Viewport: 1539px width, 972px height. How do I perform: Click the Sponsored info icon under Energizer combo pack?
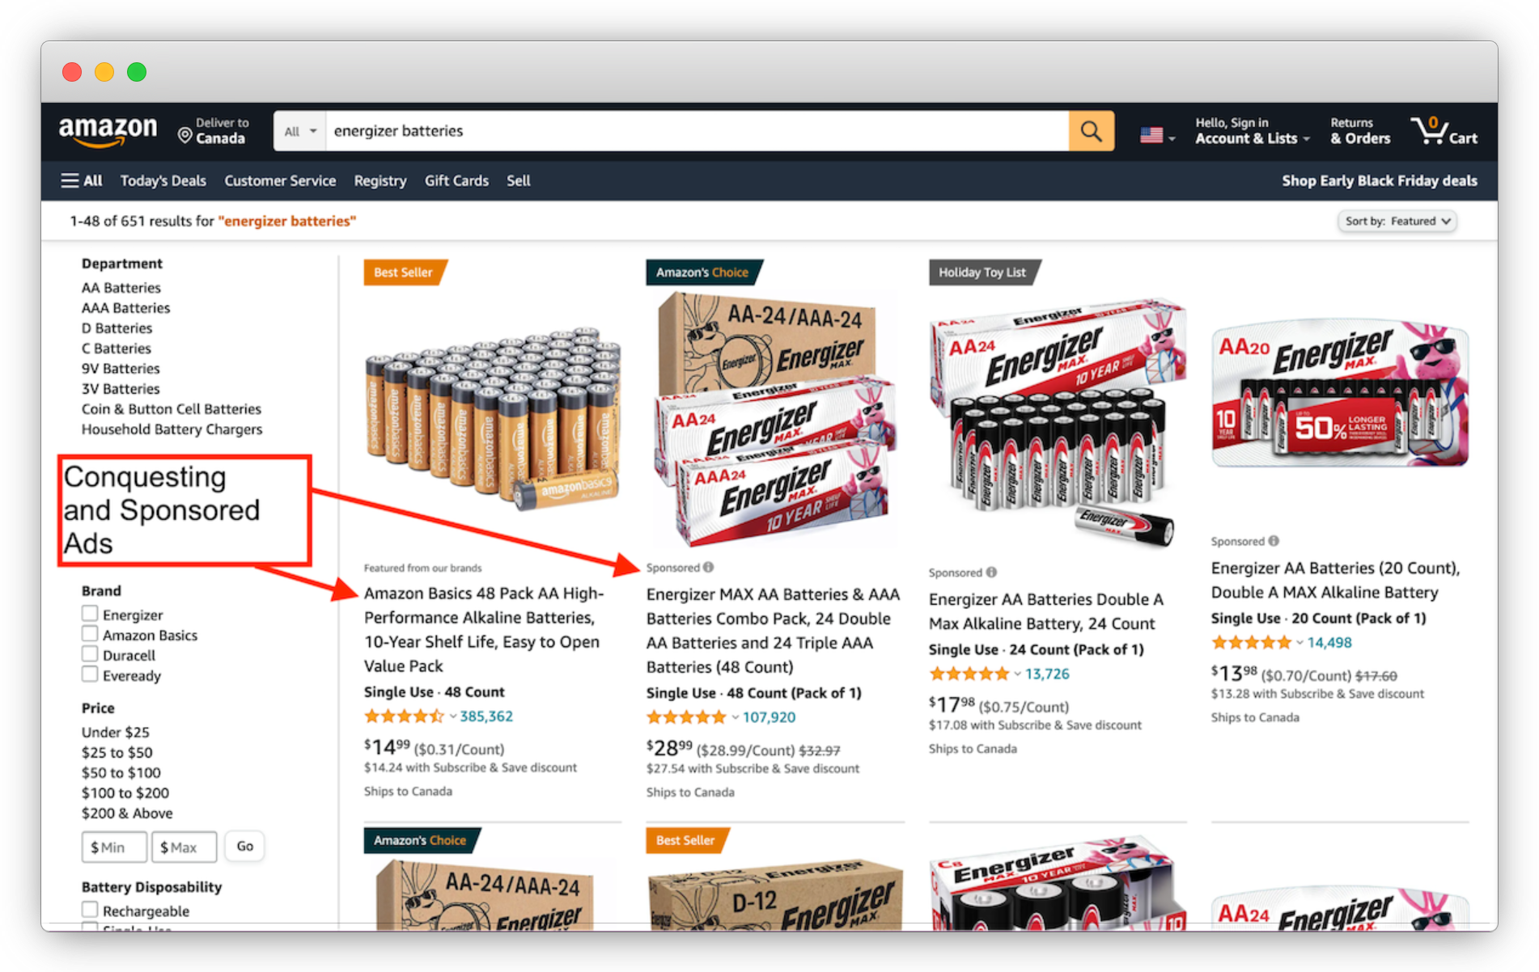[x=709, y=567]
